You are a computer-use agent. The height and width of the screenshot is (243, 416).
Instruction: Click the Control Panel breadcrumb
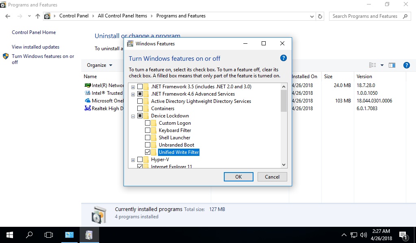point(74,16)
